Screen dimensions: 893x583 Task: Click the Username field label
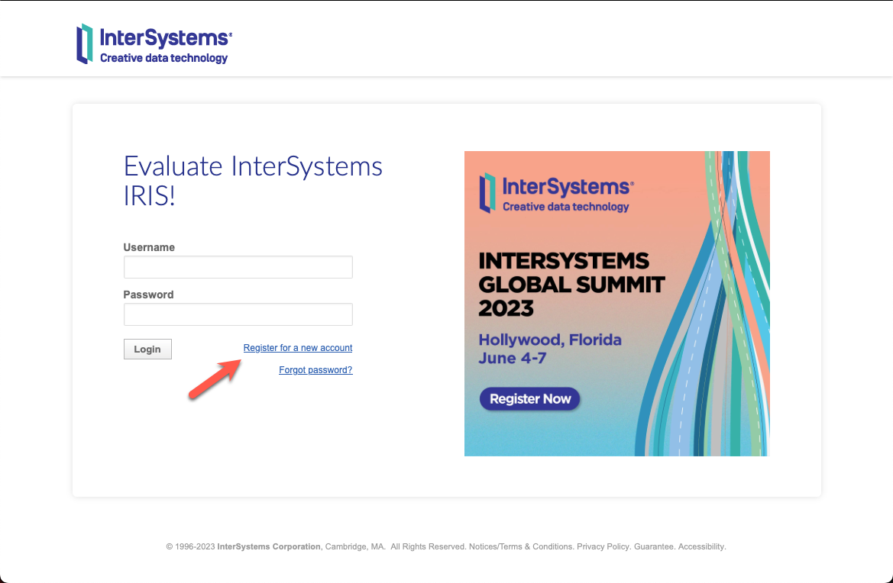pyautogui.click(x=149, y=247)
